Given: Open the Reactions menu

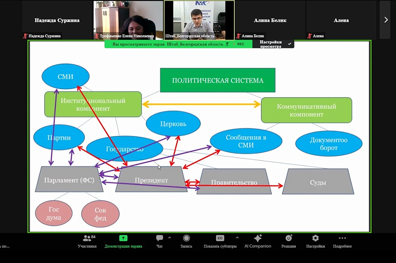Looking at the screenshot, I should coord(288,238).
